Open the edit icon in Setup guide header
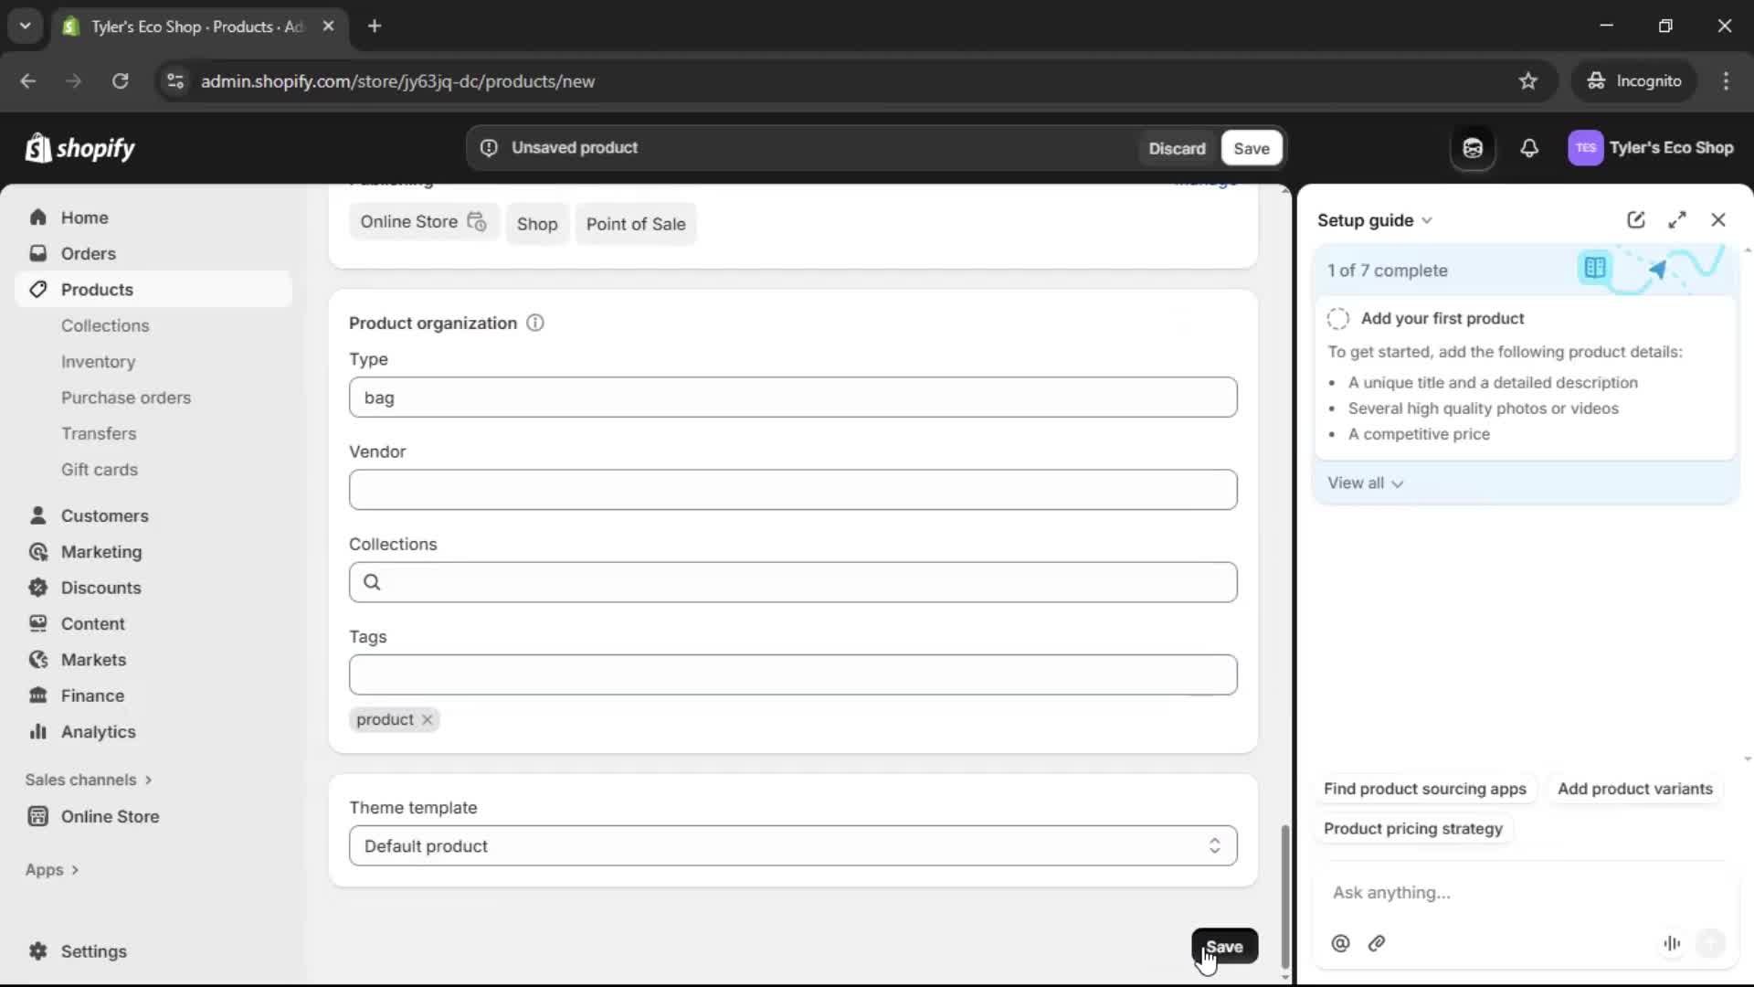Viewport: 1754px width, 987px height. [x=1635, y=219]
